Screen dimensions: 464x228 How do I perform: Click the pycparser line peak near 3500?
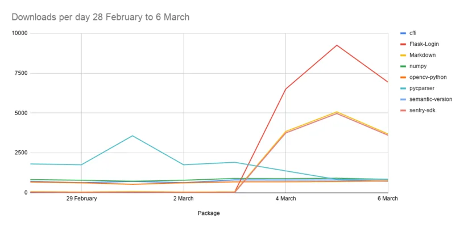pos(132,136)
